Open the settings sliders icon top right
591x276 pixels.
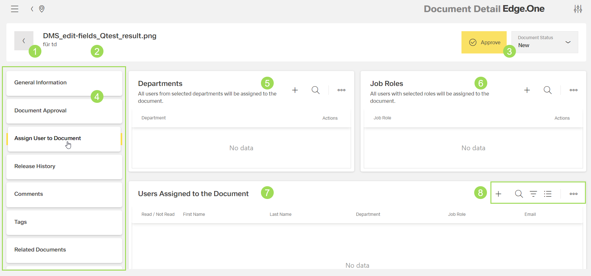point(578,9)
